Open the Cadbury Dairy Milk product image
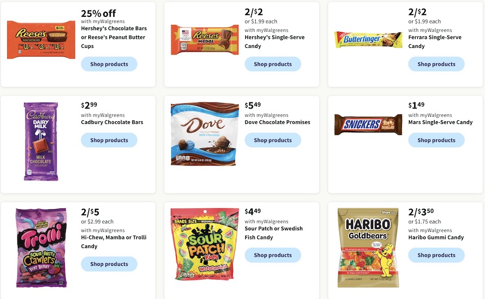 pyautogui.click(x=41, y=141)
